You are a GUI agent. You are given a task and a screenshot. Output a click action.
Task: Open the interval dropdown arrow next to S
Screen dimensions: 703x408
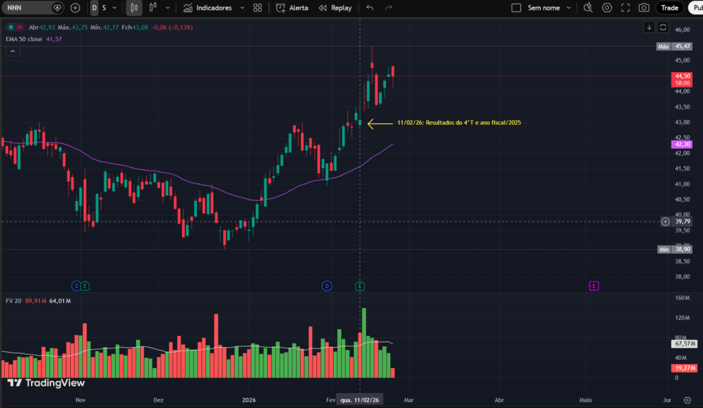click(x=115, y=8)
